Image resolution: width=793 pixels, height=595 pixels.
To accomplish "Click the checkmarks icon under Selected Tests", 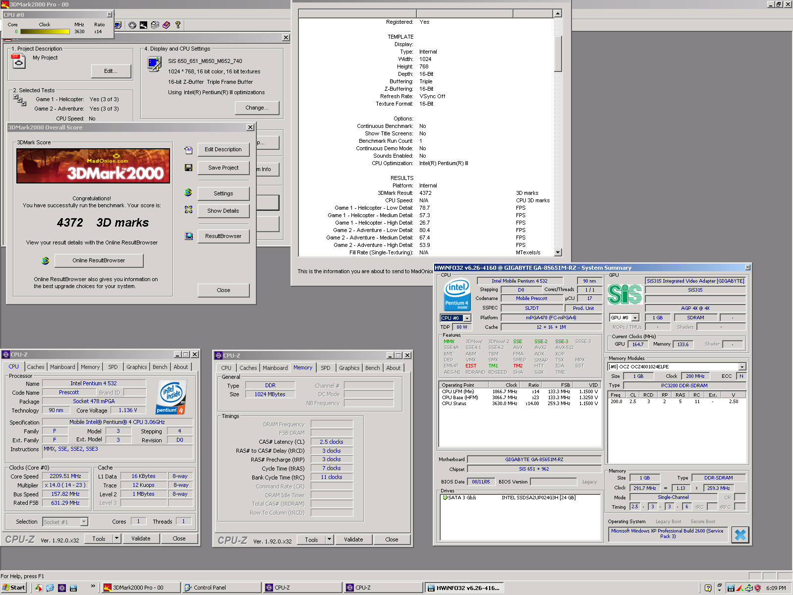I will click(x=20, y=100).
